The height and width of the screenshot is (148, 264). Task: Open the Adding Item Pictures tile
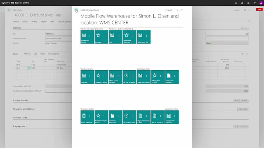[158, 77]
